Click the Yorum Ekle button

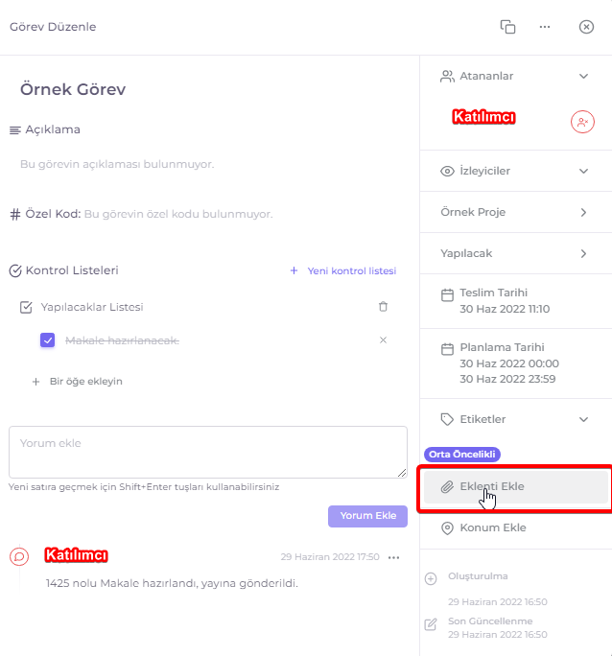coord(367,516)
